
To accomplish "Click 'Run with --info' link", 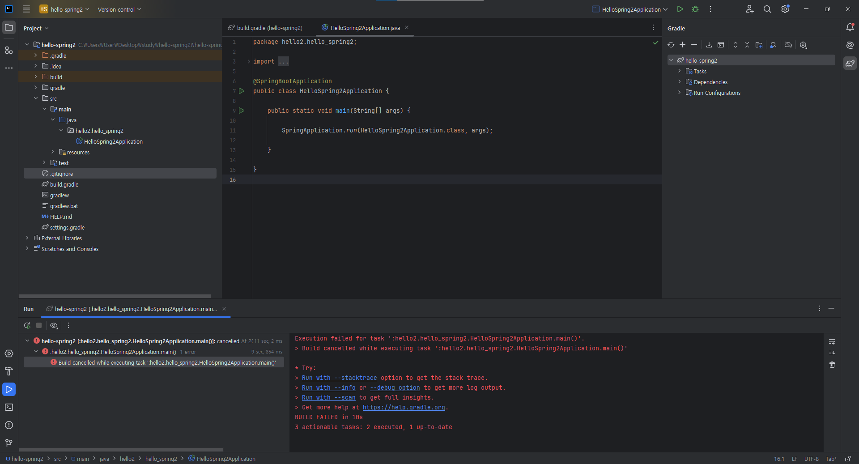I will 328,388.
